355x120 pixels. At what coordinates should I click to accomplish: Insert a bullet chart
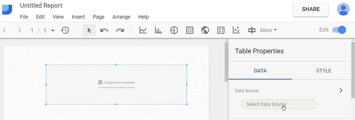252,30
